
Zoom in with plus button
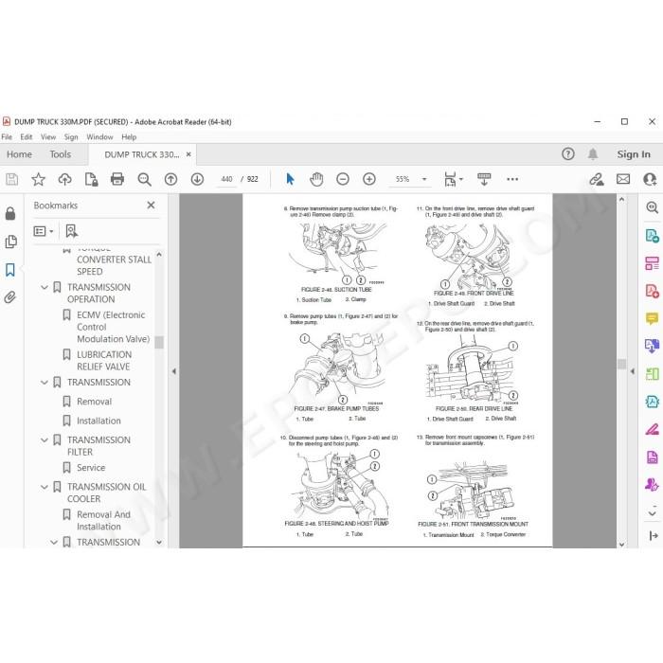(x=369, y=179)
